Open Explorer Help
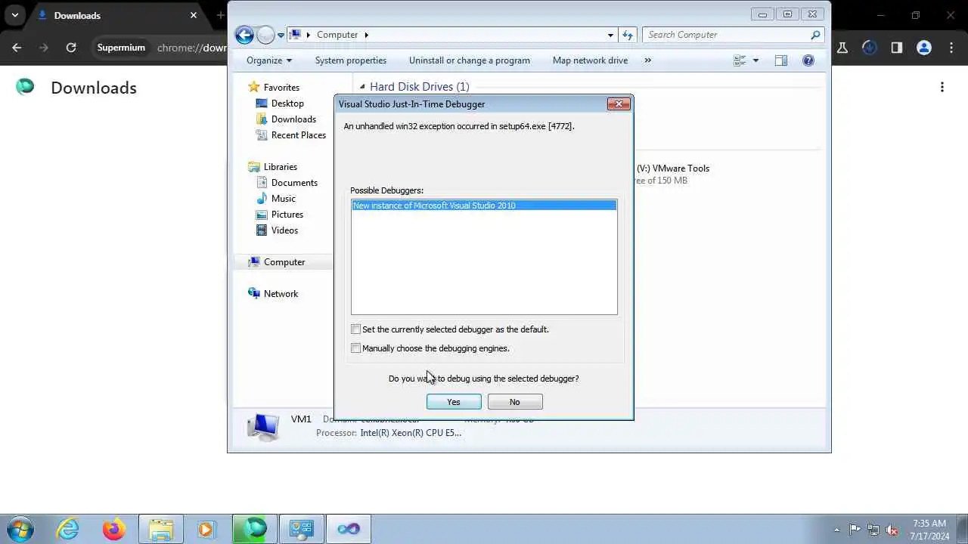968x544 pixels. [808, 60]
